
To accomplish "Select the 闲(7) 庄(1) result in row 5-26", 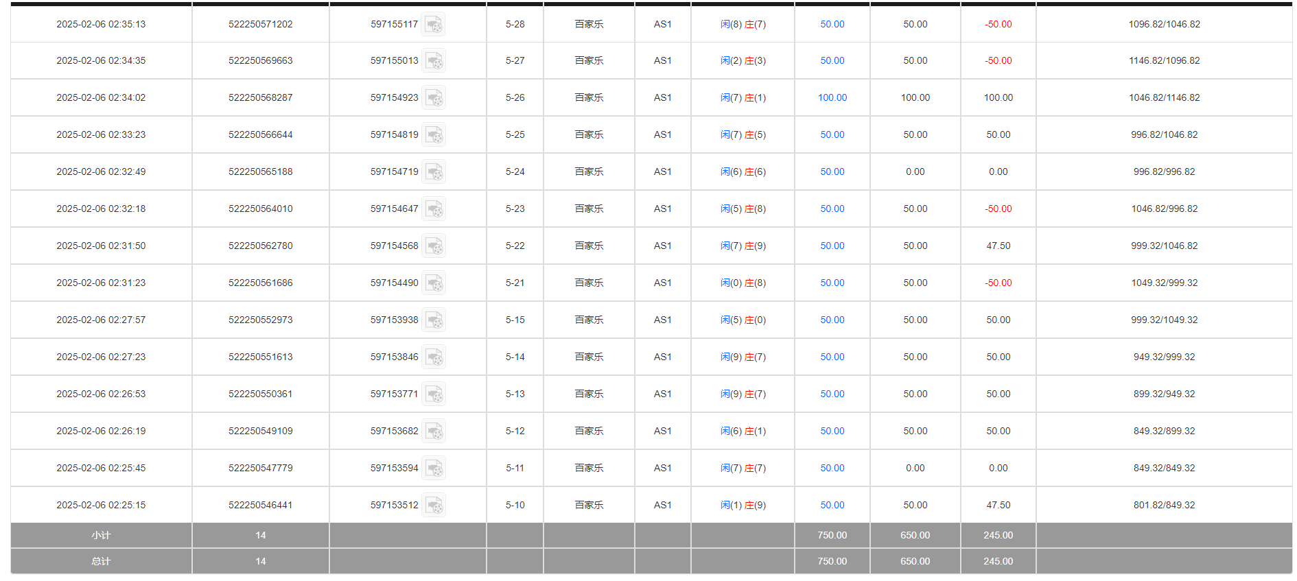I will [743, 98].
